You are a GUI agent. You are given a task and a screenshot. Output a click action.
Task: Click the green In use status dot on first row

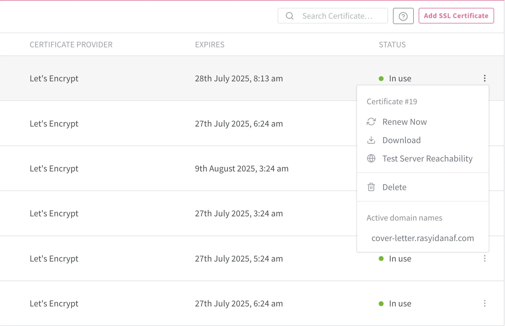coord(381,78)
